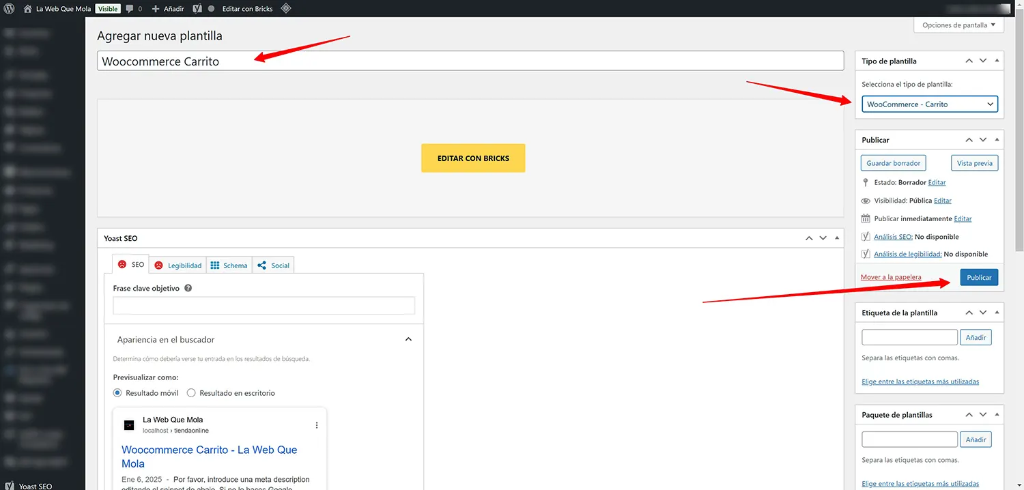Switch to the Legibilidad tab
This screenshot has height=490, width=1024.
(177, 265)
